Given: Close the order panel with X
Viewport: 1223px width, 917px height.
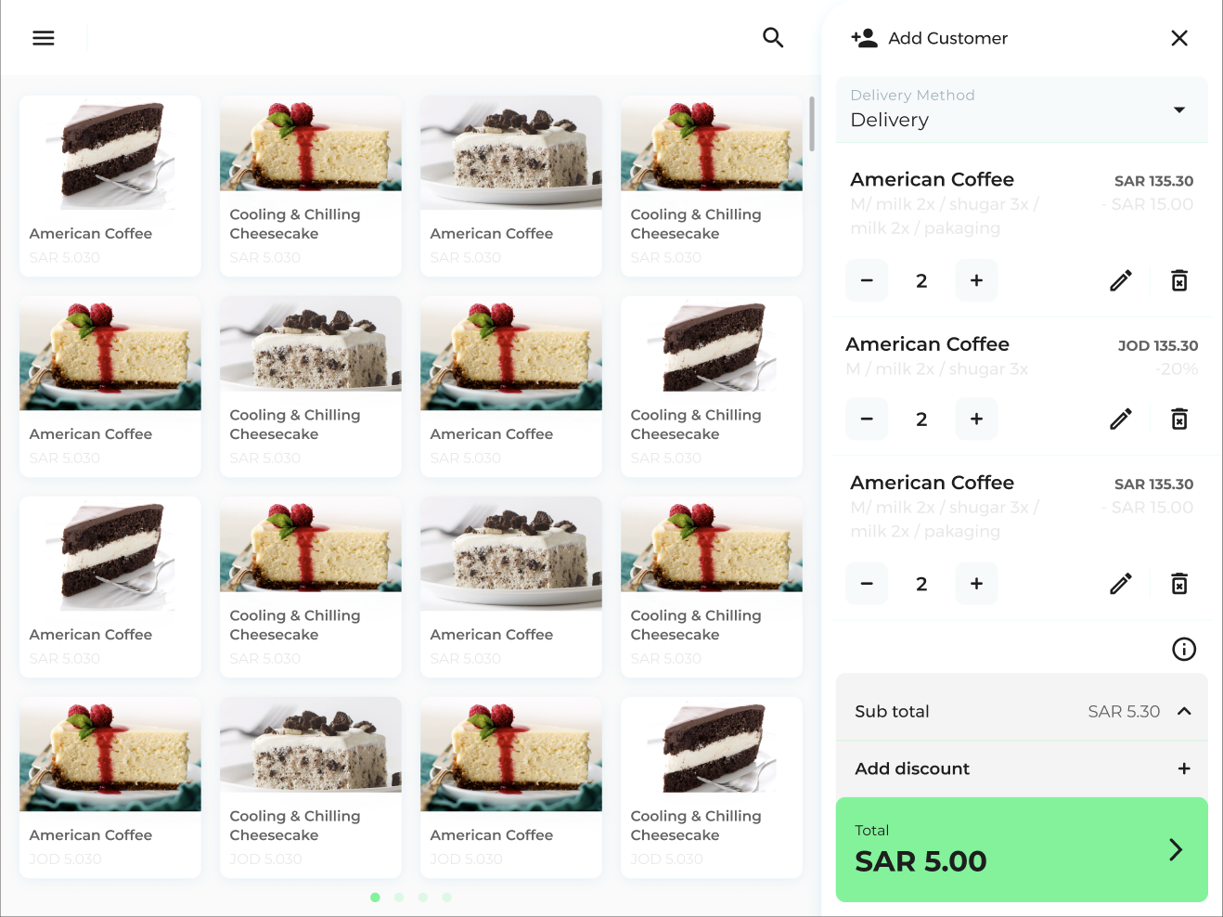Looking at the screenshot, I should [1179, 38].
